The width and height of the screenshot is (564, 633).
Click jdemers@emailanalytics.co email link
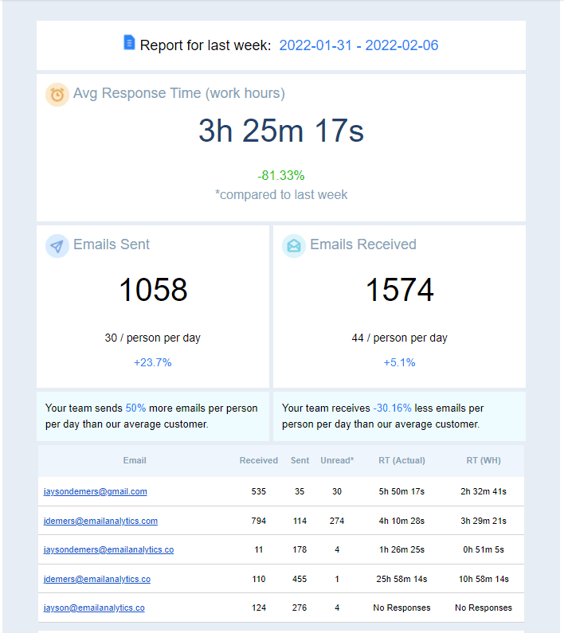(97, 579)
